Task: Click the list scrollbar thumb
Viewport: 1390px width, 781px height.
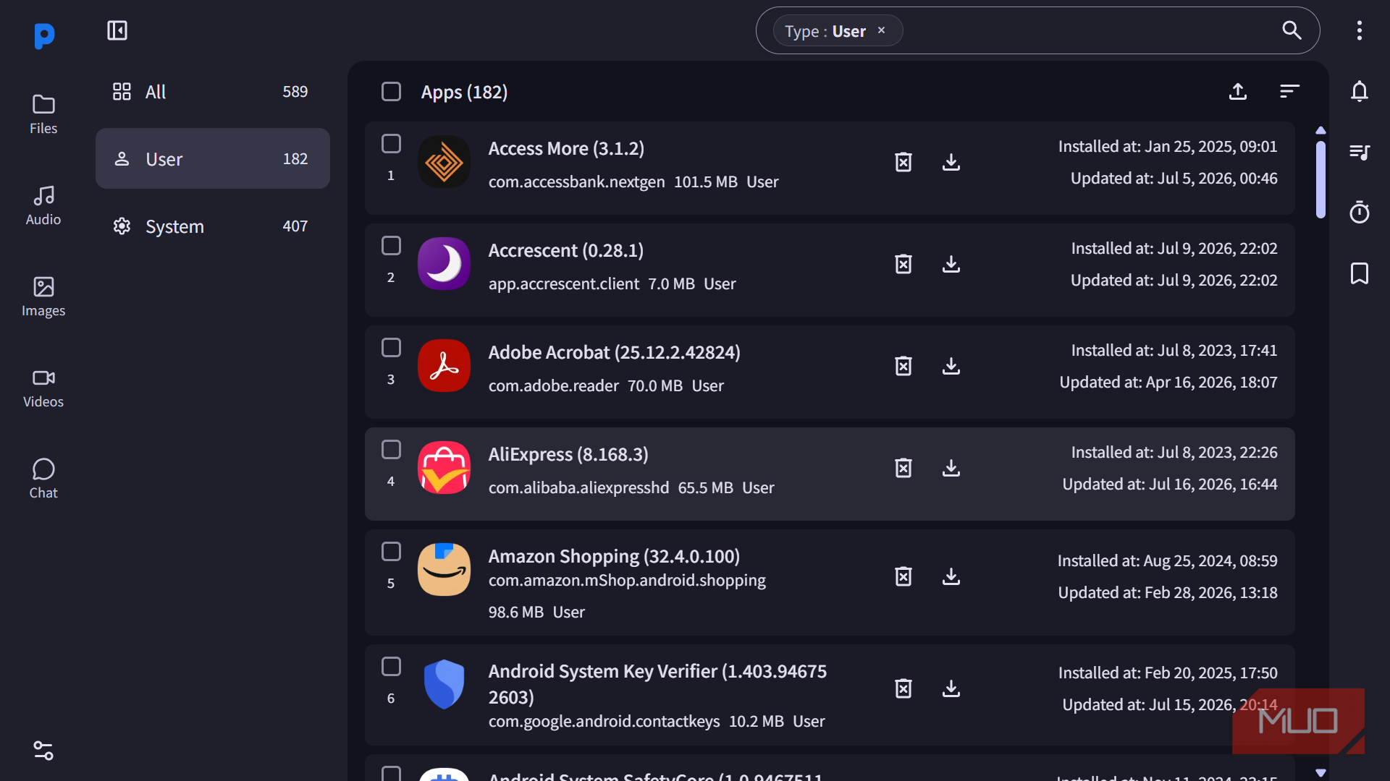Action: 1320,179
